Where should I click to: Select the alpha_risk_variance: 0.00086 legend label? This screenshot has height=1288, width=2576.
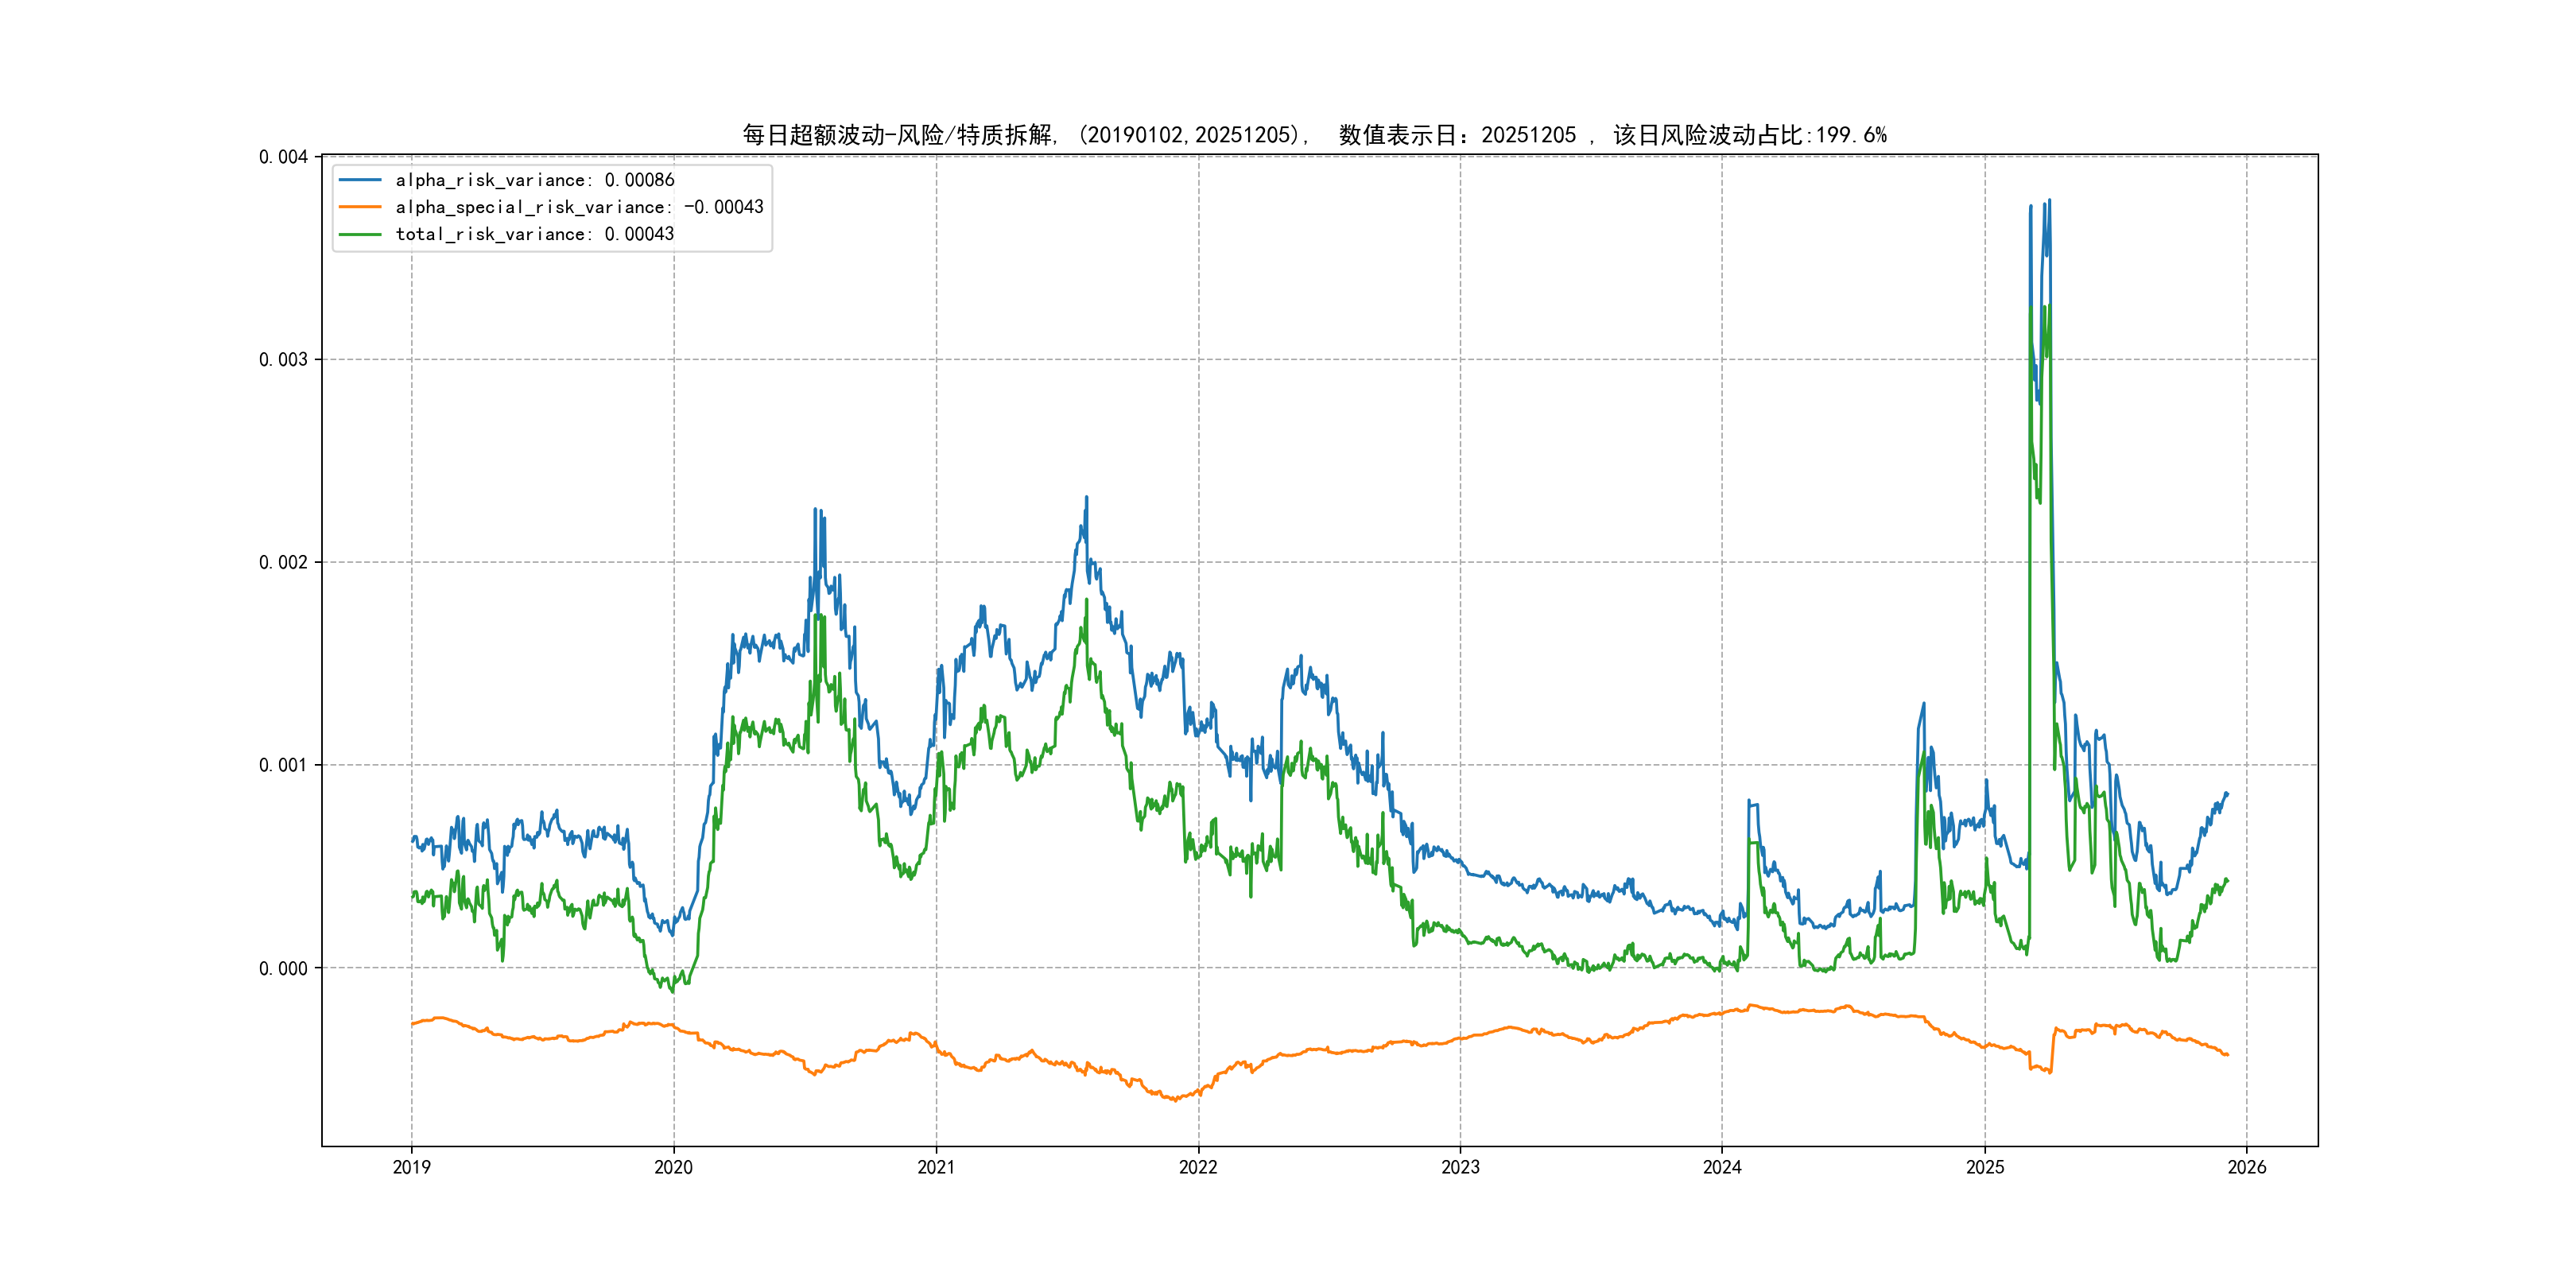535,180
